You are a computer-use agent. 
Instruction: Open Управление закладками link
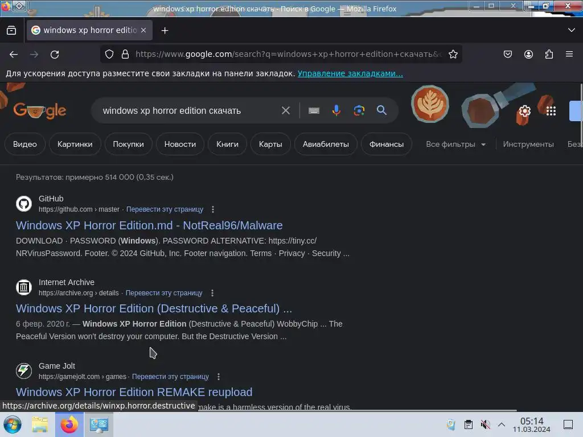tap(350, 73)
